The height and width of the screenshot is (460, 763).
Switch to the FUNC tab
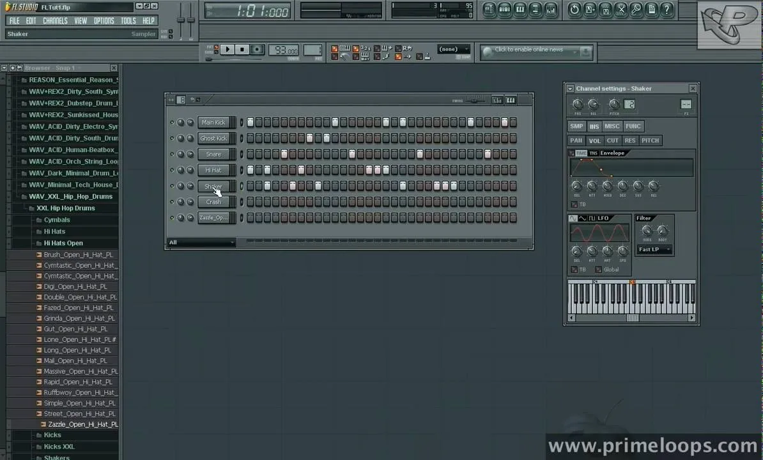coord(633,126)
